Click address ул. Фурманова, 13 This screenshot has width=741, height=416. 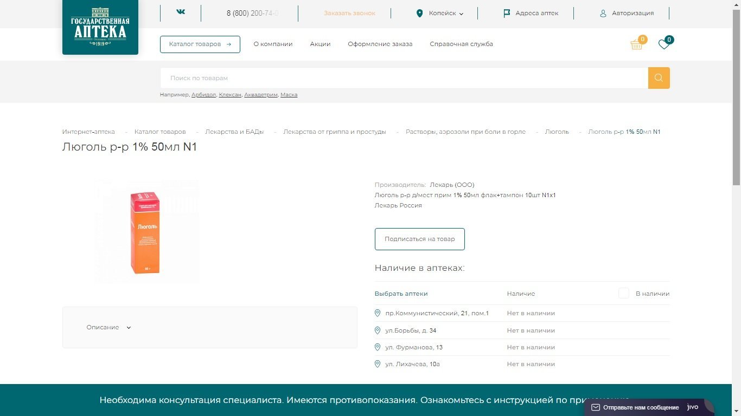point(414,347)
